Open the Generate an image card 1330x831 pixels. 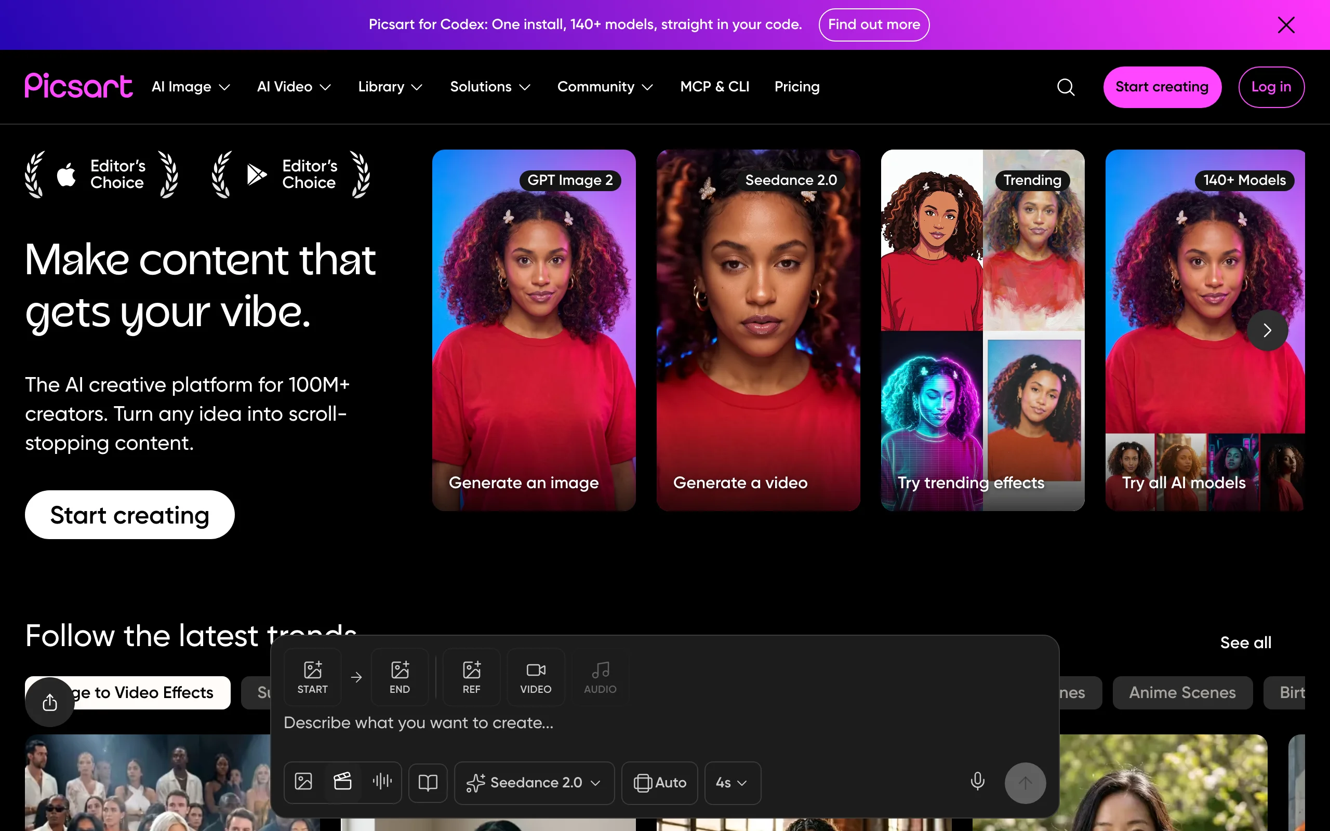[534, 330]
